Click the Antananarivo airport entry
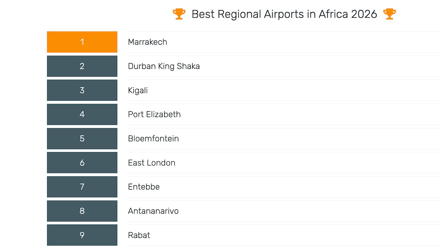Screen dimensions: 440x247 pyautogui.click(x=153, y=211)
